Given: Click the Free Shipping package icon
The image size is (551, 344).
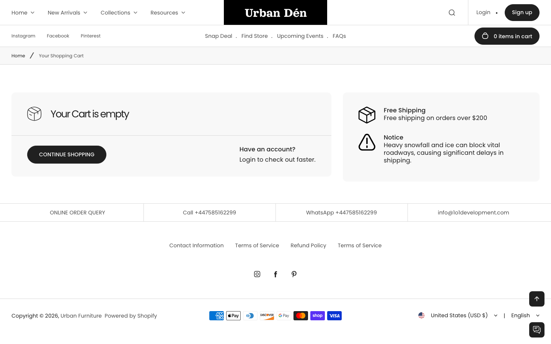Looking at the screenshot, I should (x=367, y=115).
